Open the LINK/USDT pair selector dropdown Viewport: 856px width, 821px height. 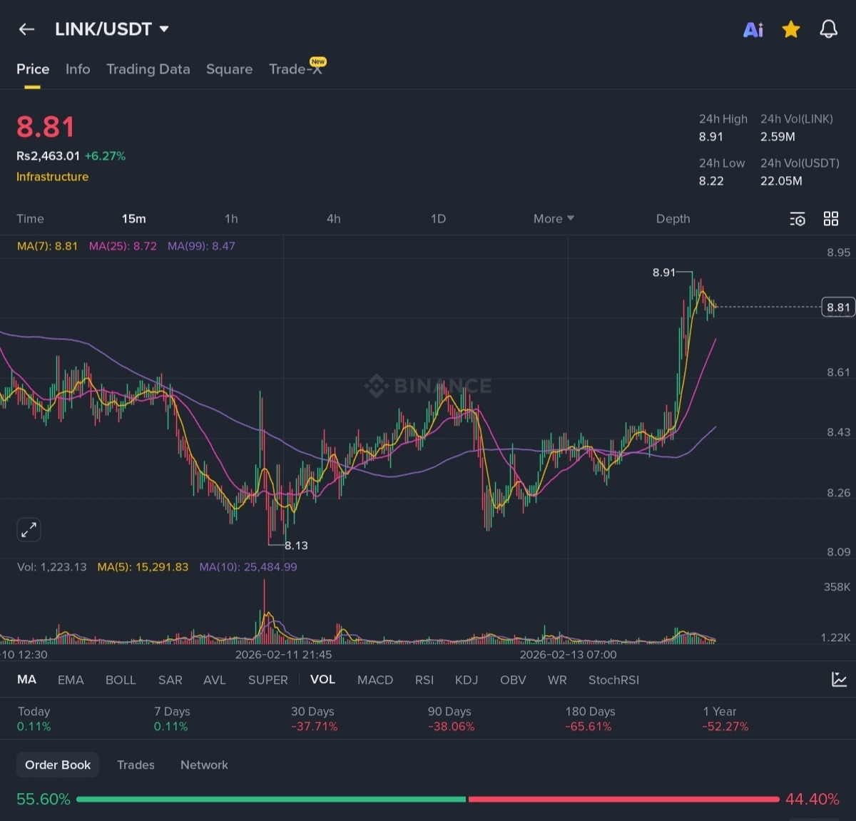tap(112, 29)
